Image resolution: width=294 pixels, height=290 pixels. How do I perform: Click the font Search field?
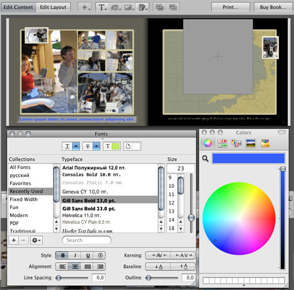[87, 240]
